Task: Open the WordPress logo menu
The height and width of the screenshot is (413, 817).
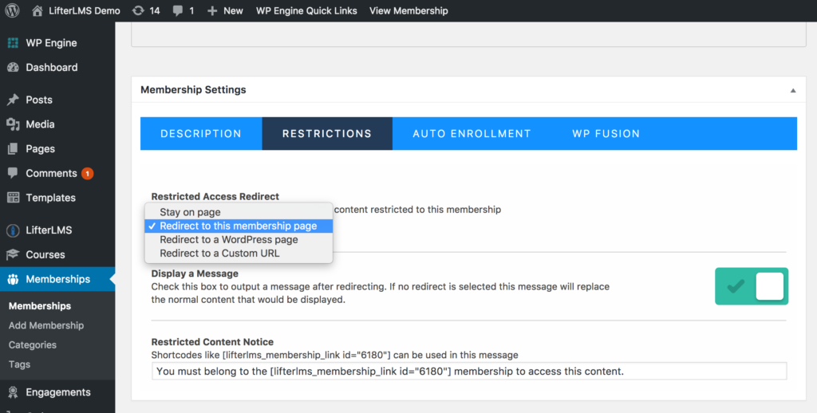Action: [x=12, y=10]
